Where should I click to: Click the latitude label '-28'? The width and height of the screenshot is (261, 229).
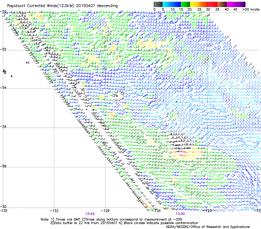4,166
